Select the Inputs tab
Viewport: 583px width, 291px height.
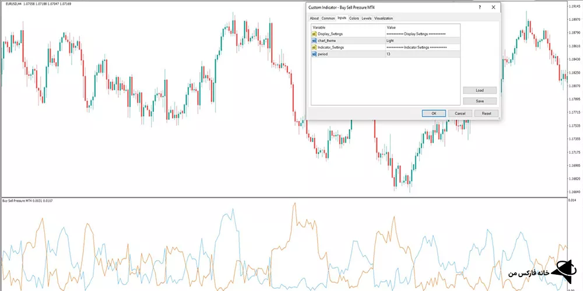pyautogui.click(x=342, y=18)
